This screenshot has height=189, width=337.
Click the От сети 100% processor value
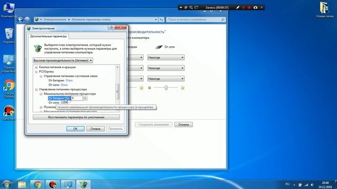pyautogui.click(x=64, y=103)
